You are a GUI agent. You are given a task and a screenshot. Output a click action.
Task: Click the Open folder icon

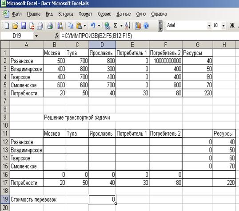coord(15,26)
